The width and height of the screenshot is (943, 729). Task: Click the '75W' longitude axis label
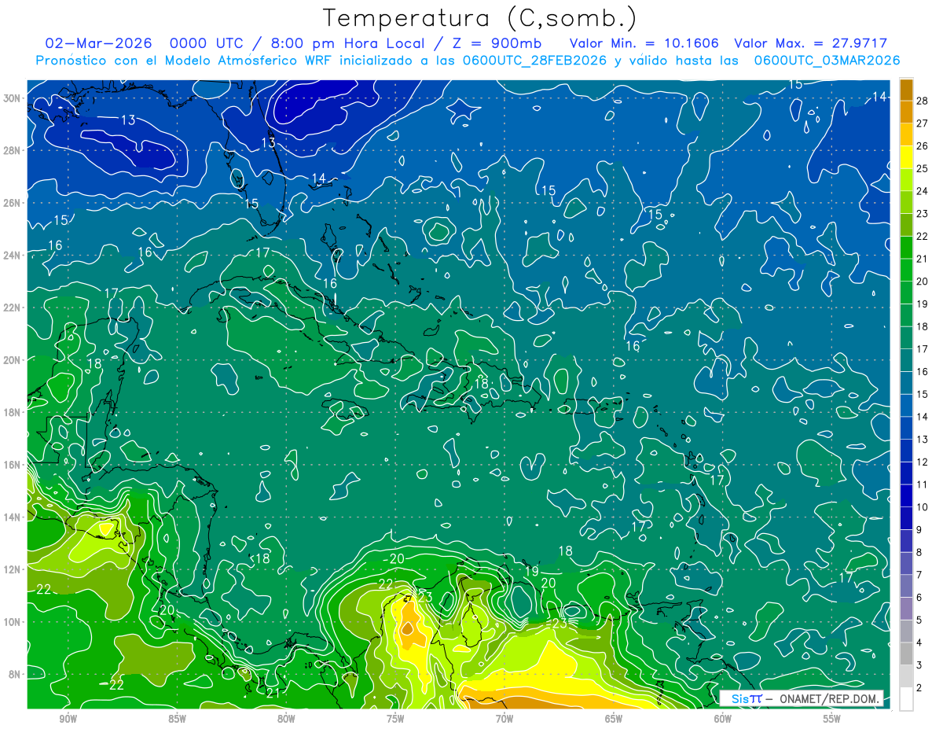click(x=395, y=718)
